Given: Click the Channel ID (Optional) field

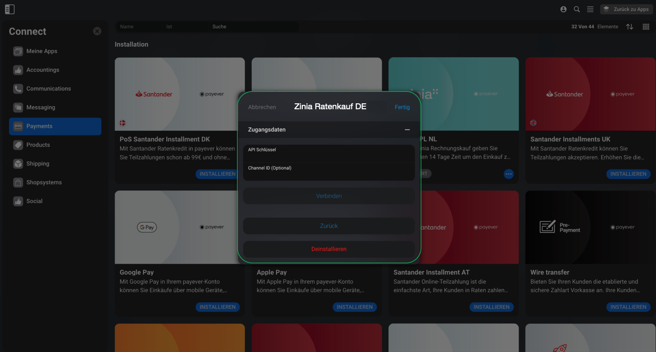Looking at the screenshot, I should pyautogui.click(x=329, y=172).
